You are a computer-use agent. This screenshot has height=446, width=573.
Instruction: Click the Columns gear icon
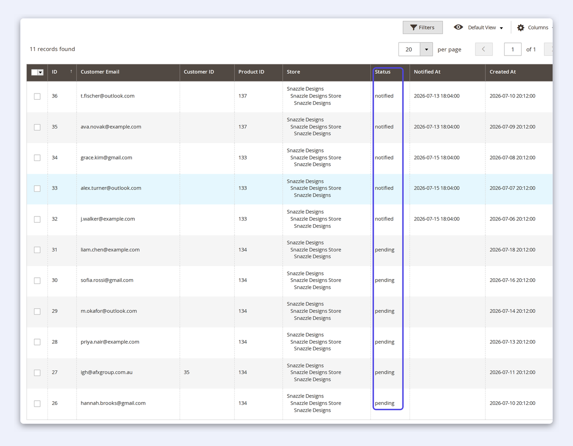pos(521,28)
